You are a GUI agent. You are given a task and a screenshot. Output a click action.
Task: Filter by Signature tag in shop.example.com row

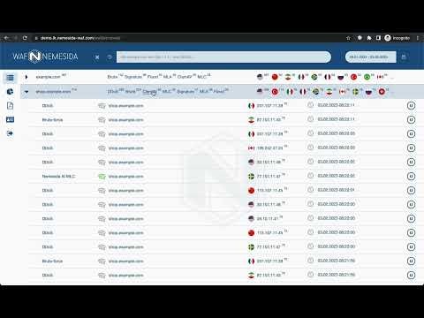185,92
